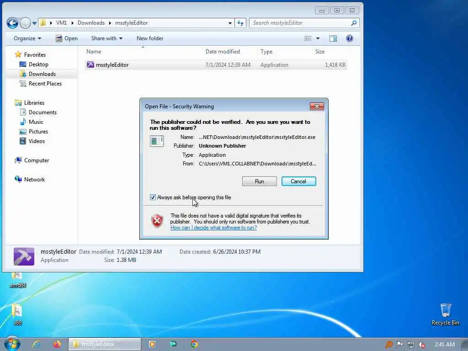Select the amd64 folder on the desktop
468x351 pixels.
[x=17, y=280]
